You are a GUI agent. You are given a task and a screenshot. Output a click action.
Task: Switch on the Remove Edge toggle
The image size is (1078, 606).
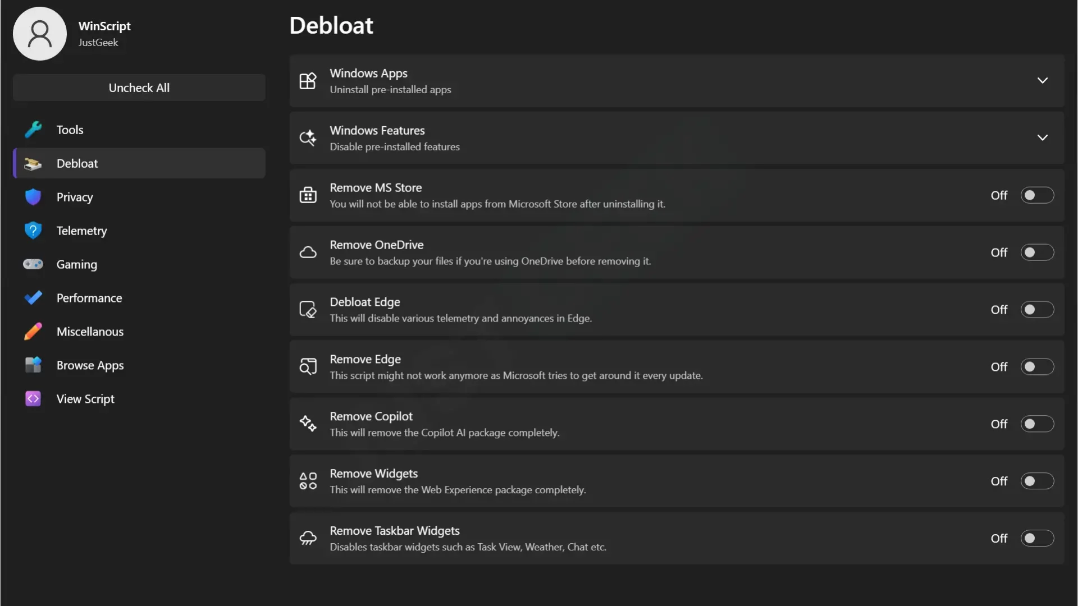(1037, 367)
